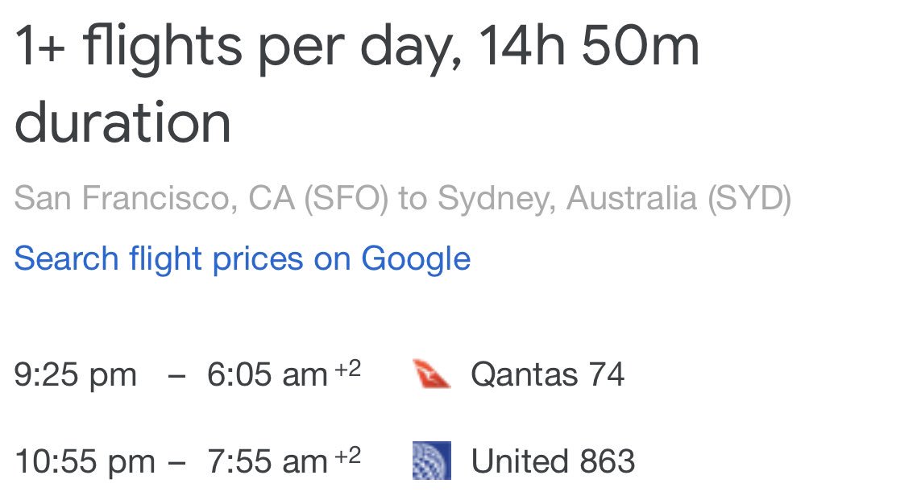
Task: Click the 14h 50m text in the heading
Action: pyautogui.click(x=589, y=48)
